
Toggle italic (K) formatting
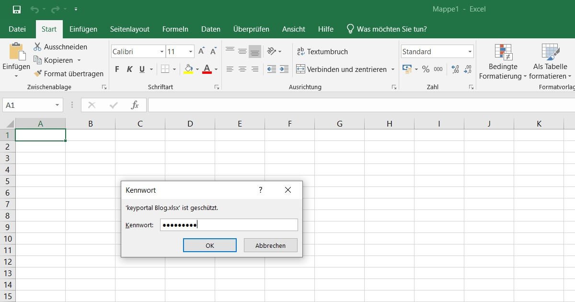click(129, 70)
